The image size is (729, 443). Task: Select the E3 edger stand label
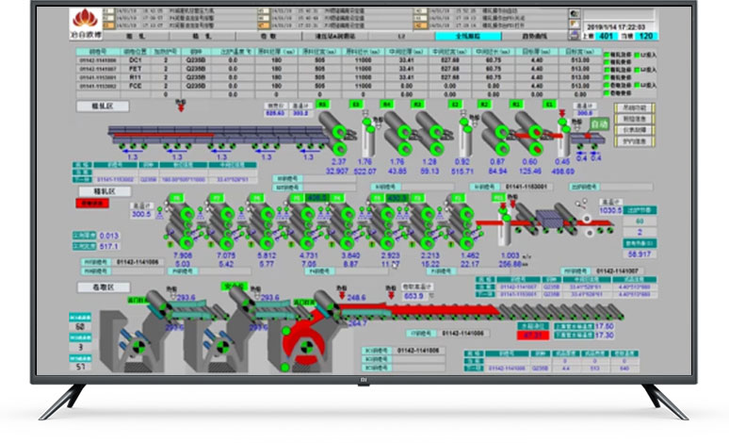pos(356,105)
